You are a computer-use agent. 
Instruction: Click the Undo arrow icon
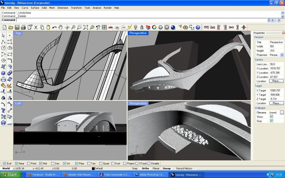coord(55,27)
